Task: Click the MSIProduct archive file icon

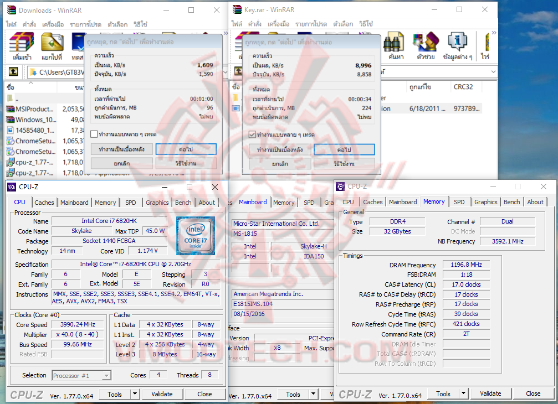Action: click(11, 109)
